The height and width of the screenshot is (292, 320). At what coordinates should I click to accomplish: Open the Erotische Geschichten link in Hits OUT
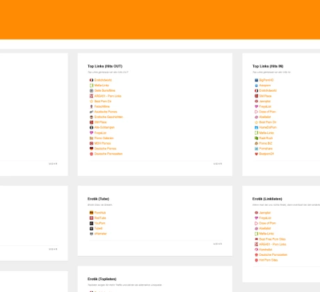109,117
